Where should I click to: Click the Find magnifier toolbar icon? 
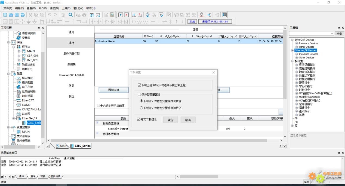[x=71, y=15]
